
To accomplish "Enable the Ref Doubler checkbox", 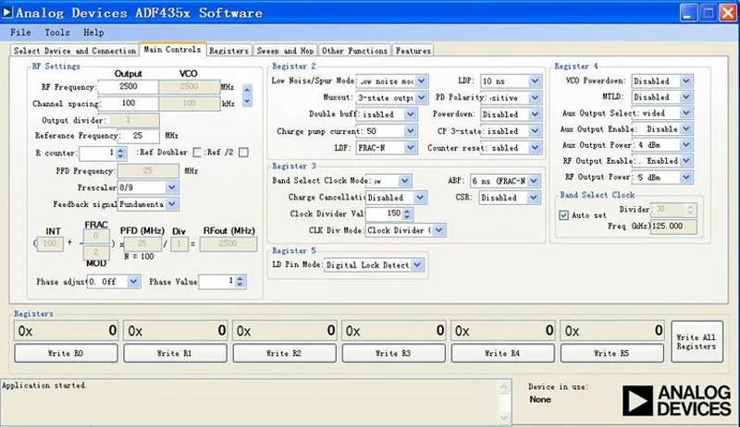I will point(197,152).
